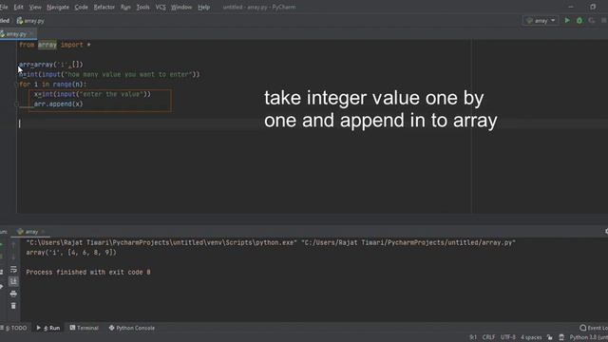Viewport: 608px width, 342px height.
Task: Click the inspection profile icon in status bar
Action: click(x=561, y=337)
